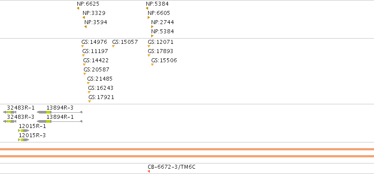Click the GS:16243 insertion triangle
Screen dimensions: 374x174
pos(89,92)
